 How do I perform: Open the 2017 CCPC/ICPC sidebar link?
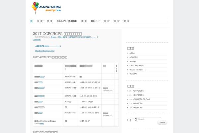[137, 91]
